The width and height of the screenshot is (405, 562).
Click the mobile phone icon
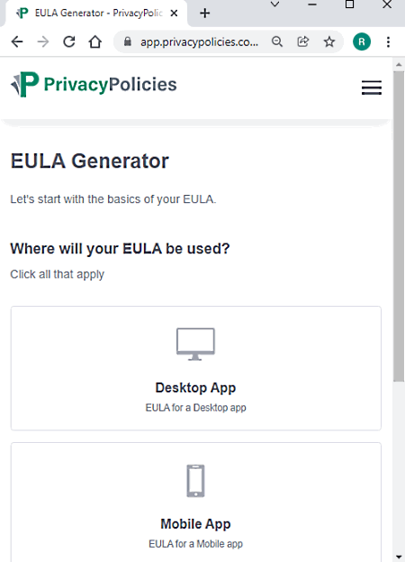point(195,481)
